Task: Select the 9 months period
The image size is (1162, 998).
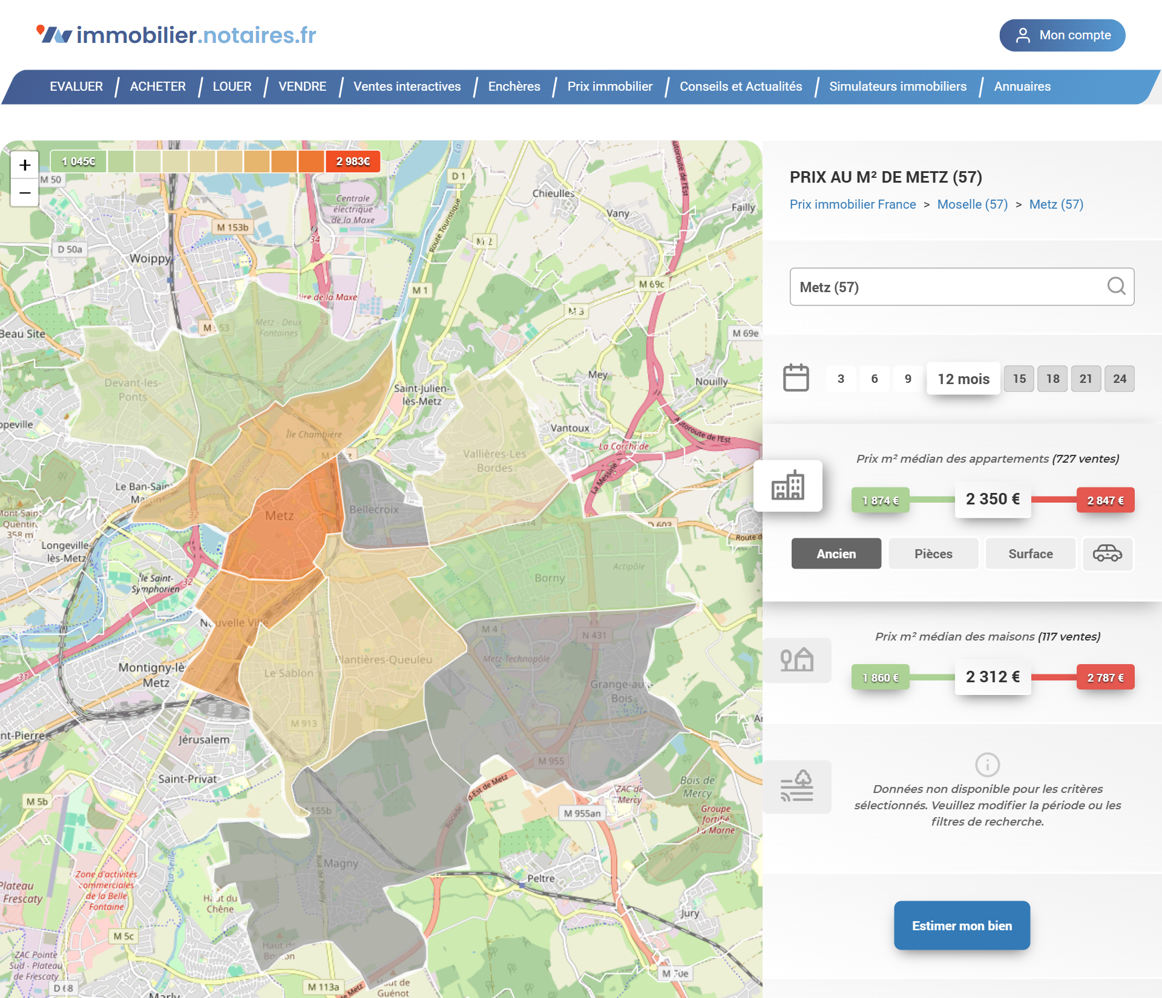Action: pyautogui.click(x=908, y=379)
